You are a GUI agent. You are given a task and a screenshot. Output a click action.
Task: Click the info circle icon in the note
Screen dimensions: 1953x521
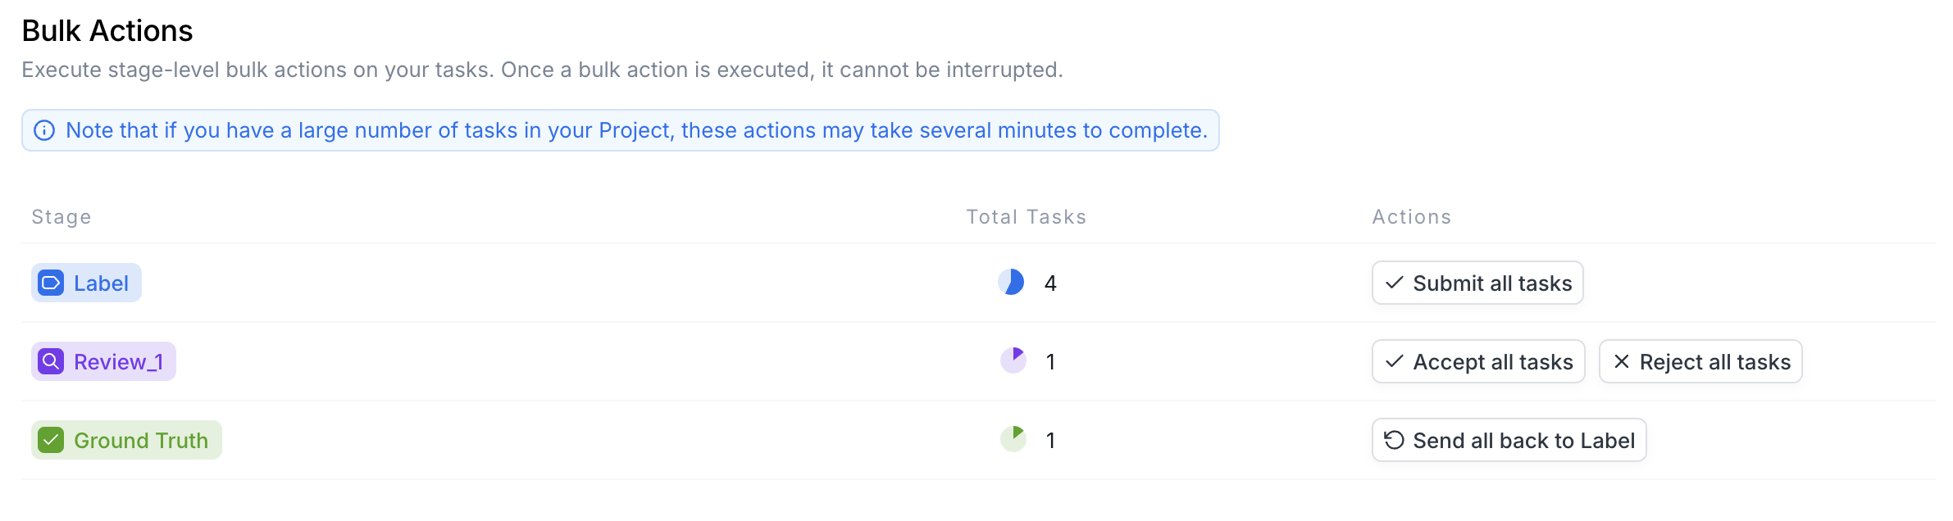click(x=44, y=130)
